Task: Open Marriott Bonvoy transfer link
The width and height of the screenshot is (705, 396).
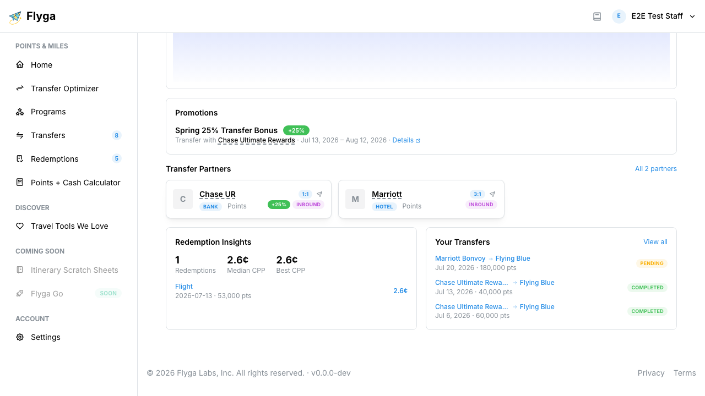Action: [x=460, y=258]
